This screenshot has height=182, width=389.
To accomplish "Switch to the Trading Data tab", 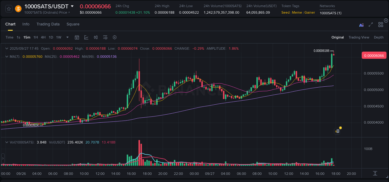I will pos(48,24).
